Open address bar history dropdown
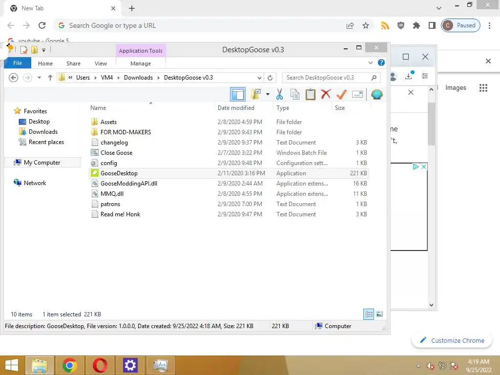500x375 pixels. coord(259,78)
